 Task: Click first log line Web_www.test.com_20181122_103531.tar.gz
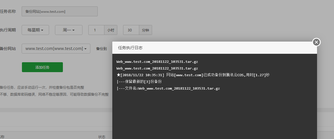(157, 62)
